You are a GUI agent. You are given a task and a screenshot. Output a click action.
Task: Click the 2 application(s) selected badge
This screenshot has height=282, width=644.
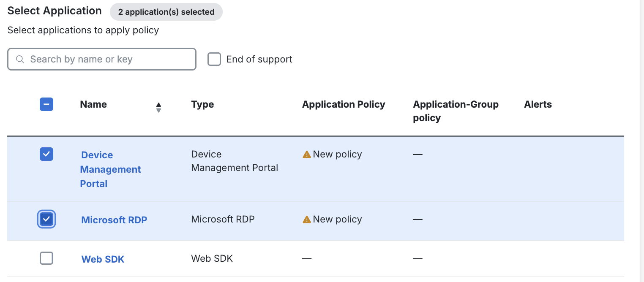tap(166, 12)
